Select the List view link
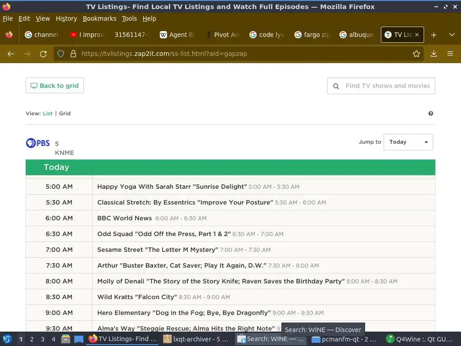This screenshot has height=346, width=461. click(x=48, y=114)
